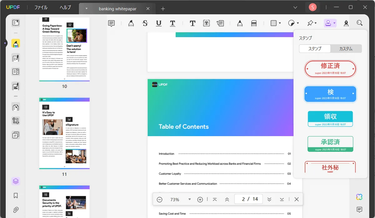Open the Bookmark panel icon
Screen dimensions: 375x218
16,196
